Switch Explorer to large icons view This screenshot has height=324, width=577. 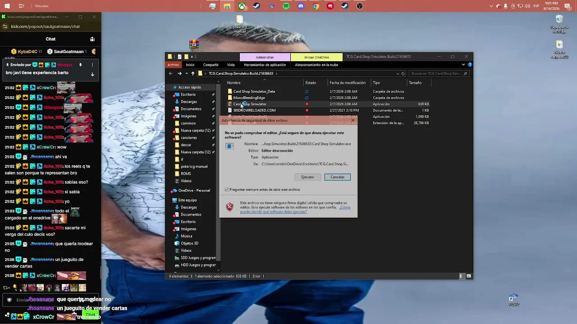469,276
